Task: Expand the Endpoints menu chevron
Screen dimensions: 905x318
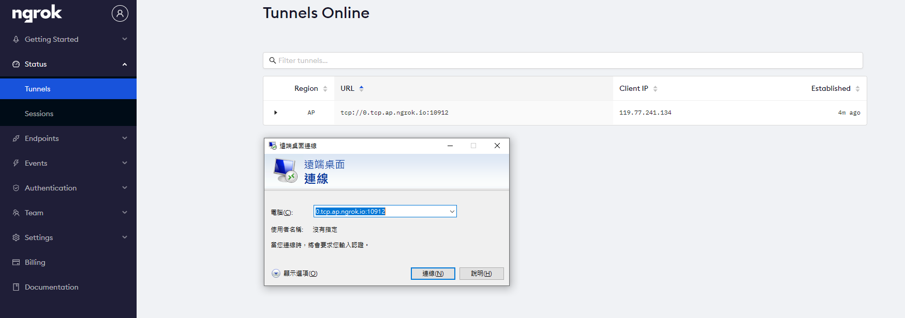Action: (x=125, y=138)
